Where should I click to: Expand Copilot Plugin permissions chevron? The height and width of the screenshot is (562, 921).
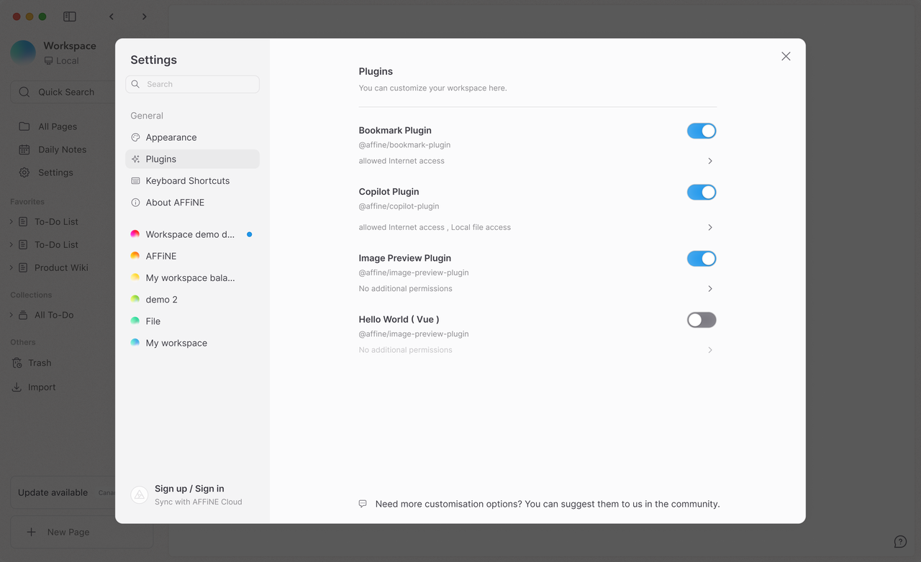tap(710, 227)
